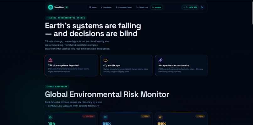Open the Simulation nav item
253x125 pixels.
[x=106, y=8]
